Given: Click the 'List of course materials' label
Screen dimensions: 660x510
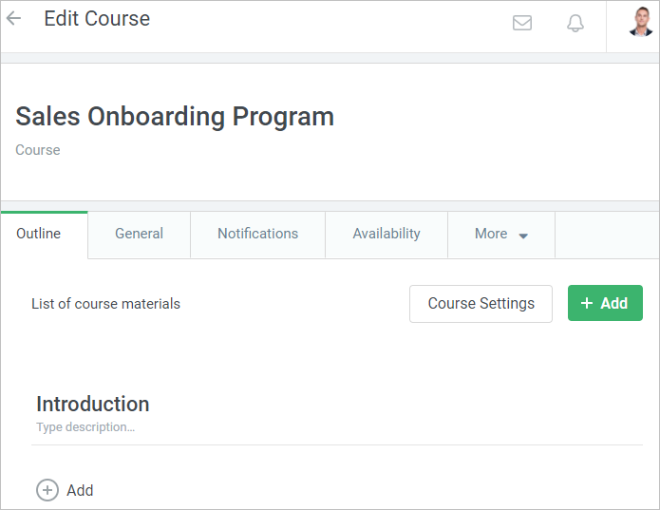Looking at the screenshot, I should coord(105,304).
